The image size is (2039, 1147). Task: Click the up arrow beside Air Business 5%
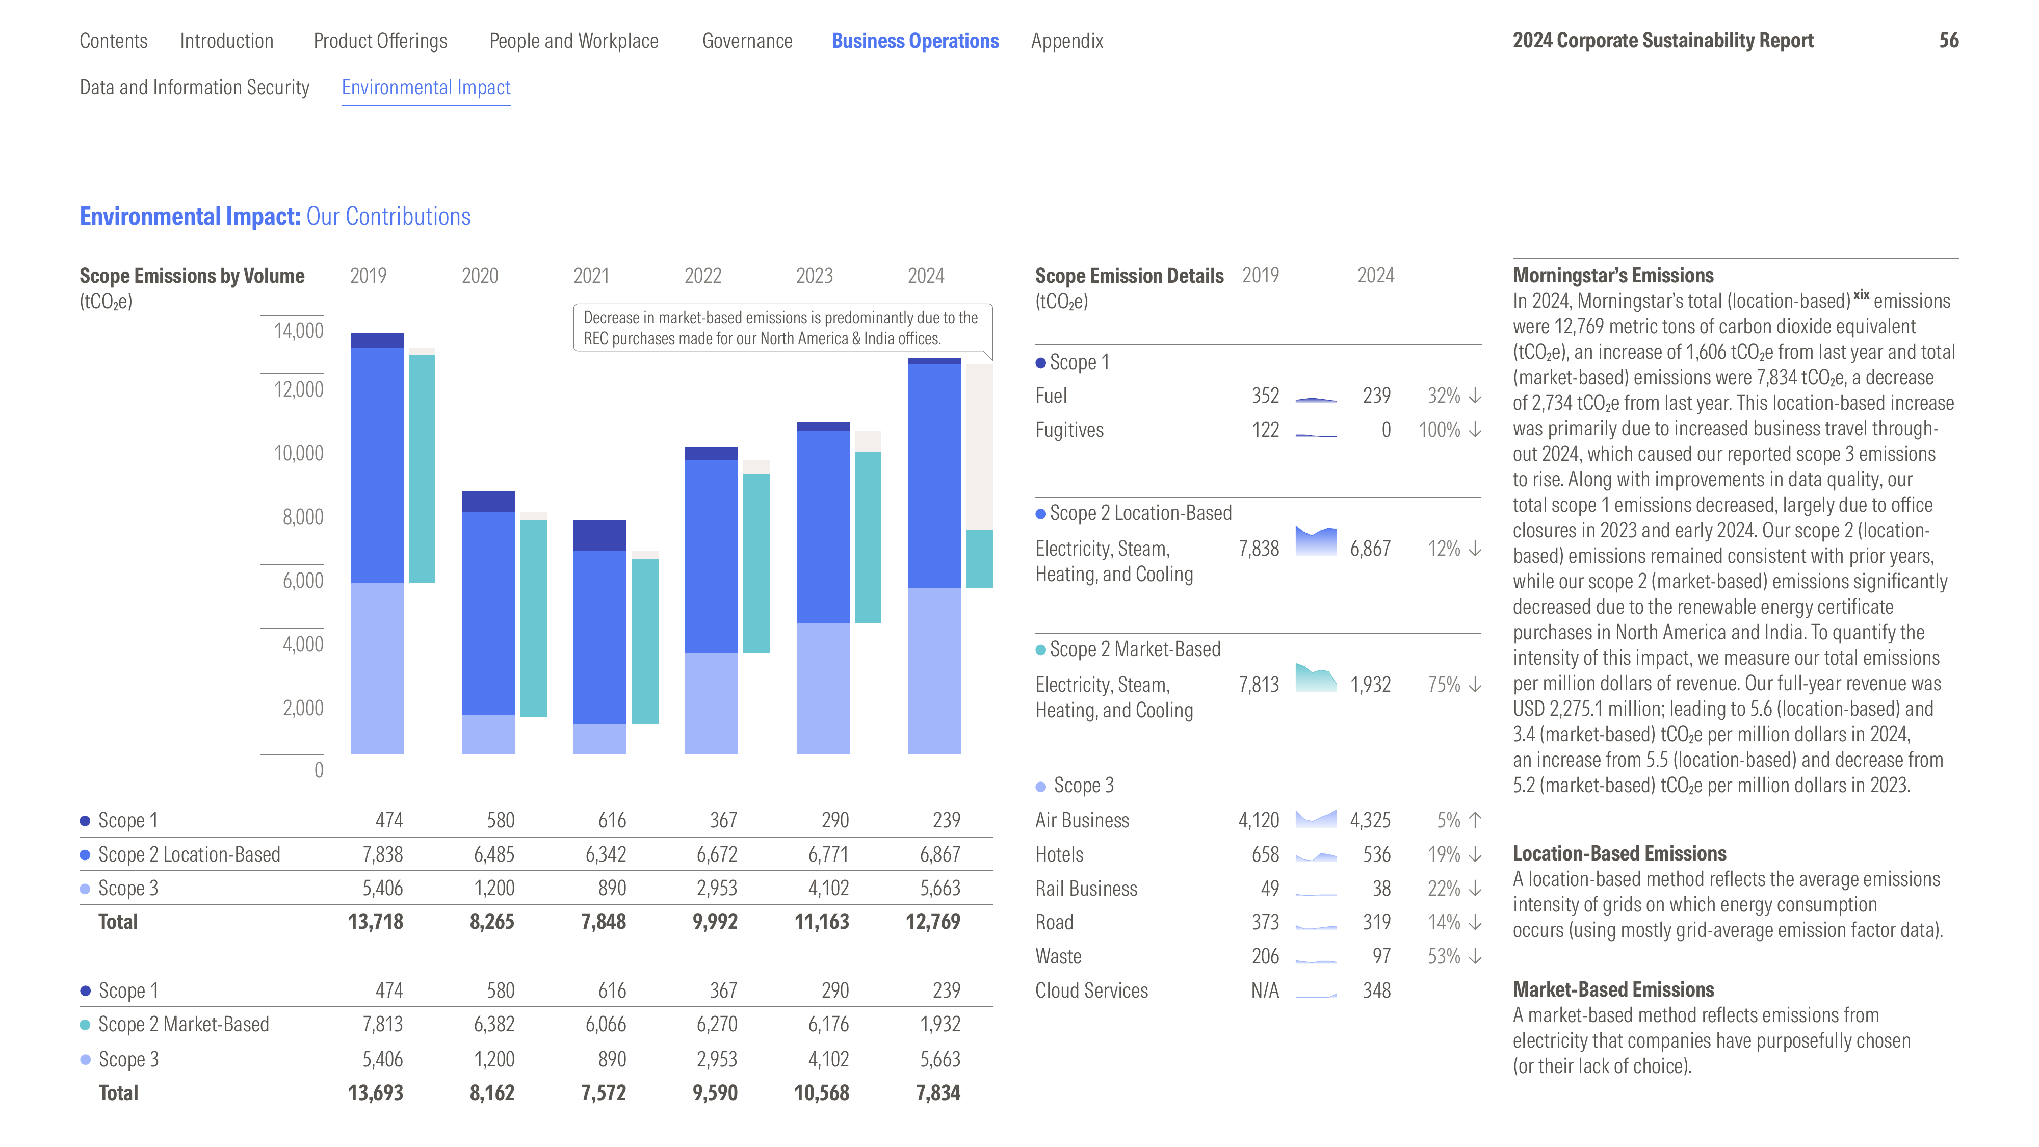coord(1475,820)
